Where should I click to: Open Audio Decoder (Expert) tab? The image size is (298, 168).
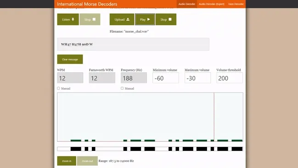(x=212, y=4)
